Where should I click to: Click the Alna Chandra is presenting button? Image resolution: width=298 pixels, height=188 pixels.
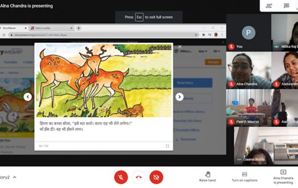[x=283, y=176]
